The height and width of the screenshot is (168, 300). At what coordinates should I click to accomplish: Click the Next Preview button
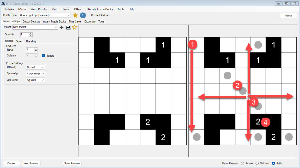(30, 163)
